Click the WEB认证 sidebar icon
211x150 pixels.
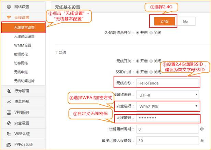[x=9, y=134]
